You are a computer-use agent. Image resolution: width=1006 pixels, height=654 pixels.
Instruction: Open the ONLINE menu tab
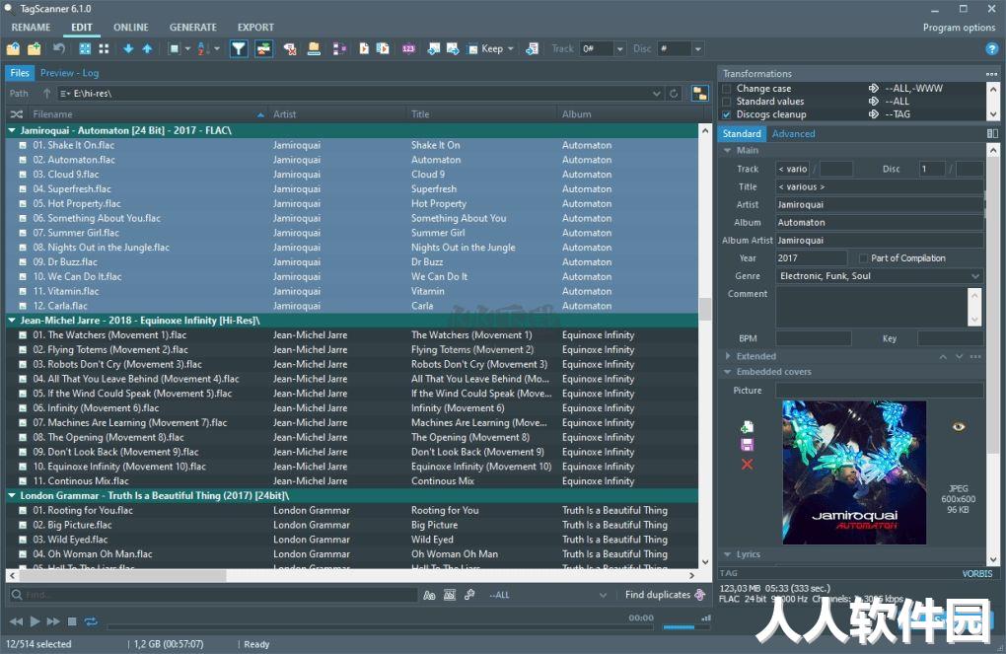(x=131, y=28)
